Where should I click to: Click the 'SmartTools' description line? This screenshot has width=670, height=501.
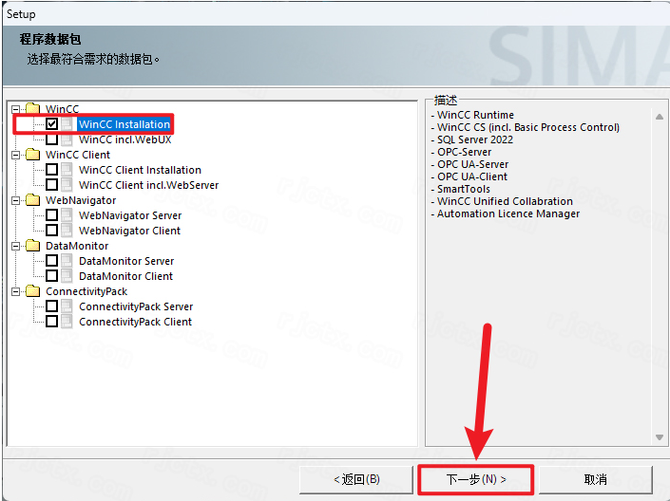(x=461, y=189)
